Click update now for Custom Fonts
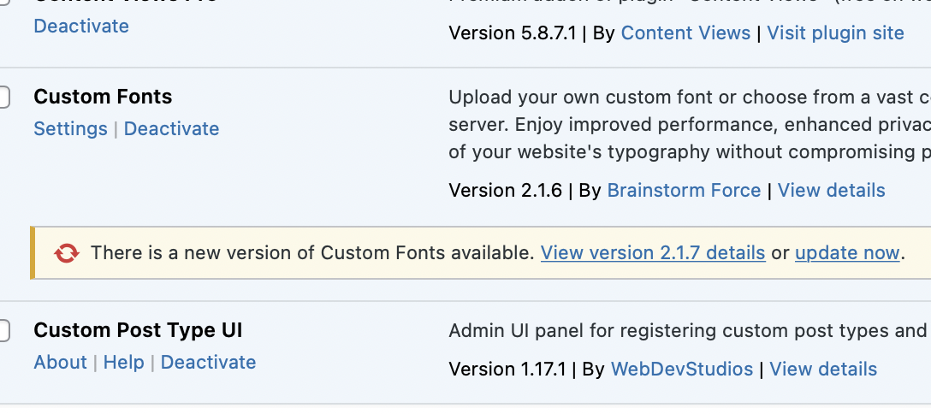 tap(847, 253)
